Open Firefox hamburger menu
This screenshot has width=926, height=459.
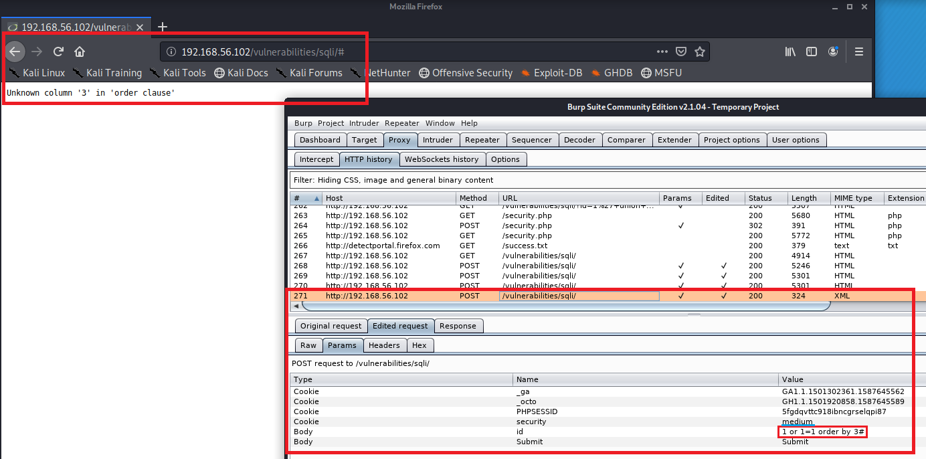point(859,52)
